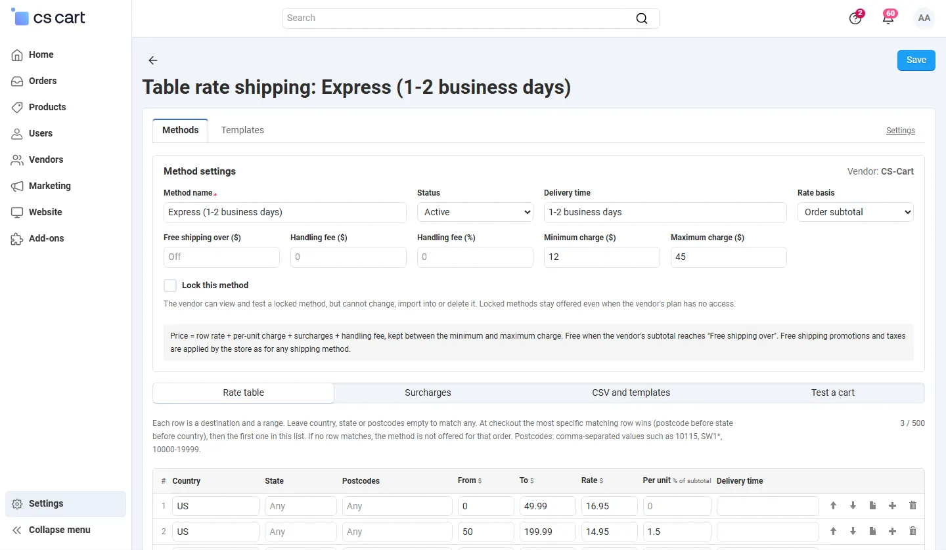Delete rate row 1
The image size is (946, 550).
point(912,505)
